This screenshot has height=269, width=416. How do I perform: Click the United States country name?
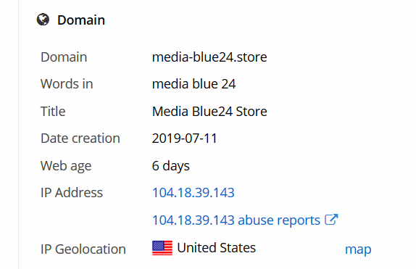click(217, 248)
